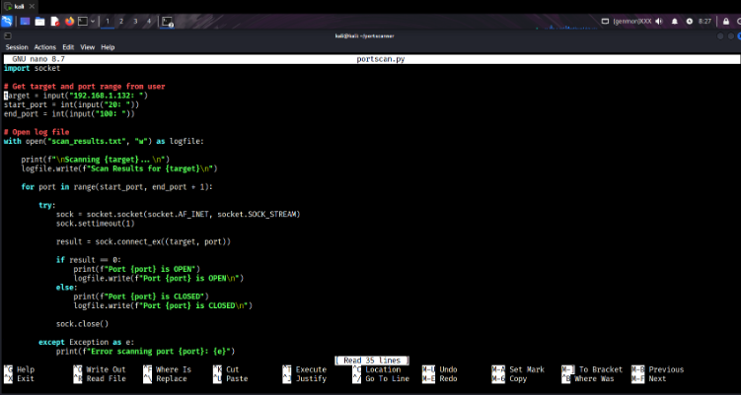741x395 pixels.
Task: Click the for port in range line
Action: [x=117, y=187]
